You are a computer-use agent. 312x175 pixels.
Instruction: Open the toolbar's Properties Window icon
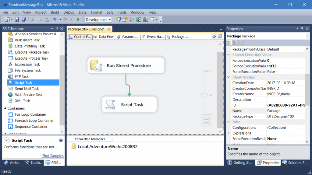coord(125,19)
